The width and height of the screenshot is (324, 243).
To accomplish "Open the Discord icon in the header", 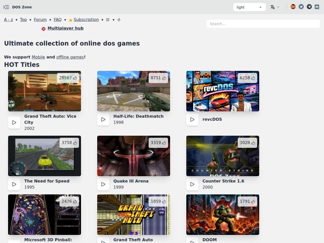I will click(317, 7).
